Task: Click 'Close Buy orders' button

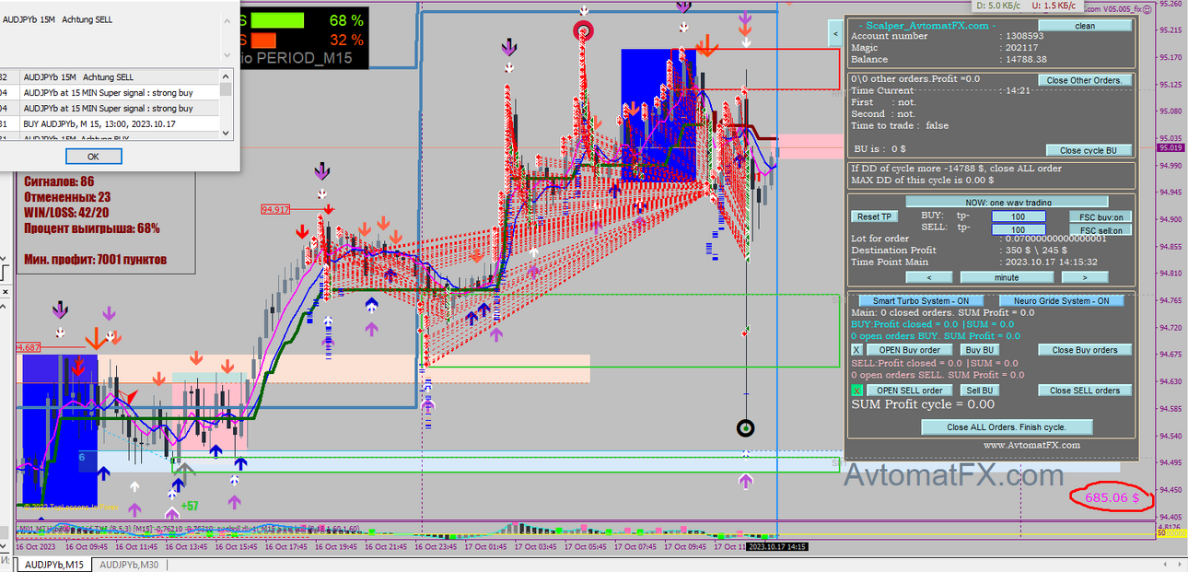Action: coord(1085,350)
